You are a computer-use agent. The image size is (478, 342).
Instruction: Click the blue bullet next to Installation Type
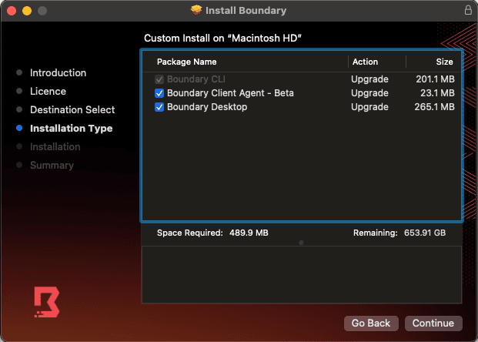tap(19, 129)
